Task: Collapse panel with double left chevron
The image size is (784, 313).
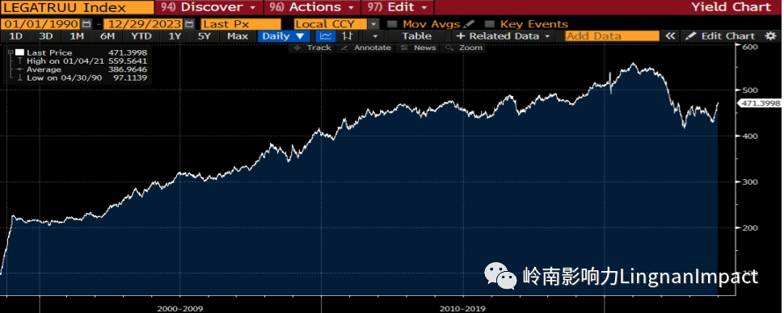Action: (x=670, y=36)
